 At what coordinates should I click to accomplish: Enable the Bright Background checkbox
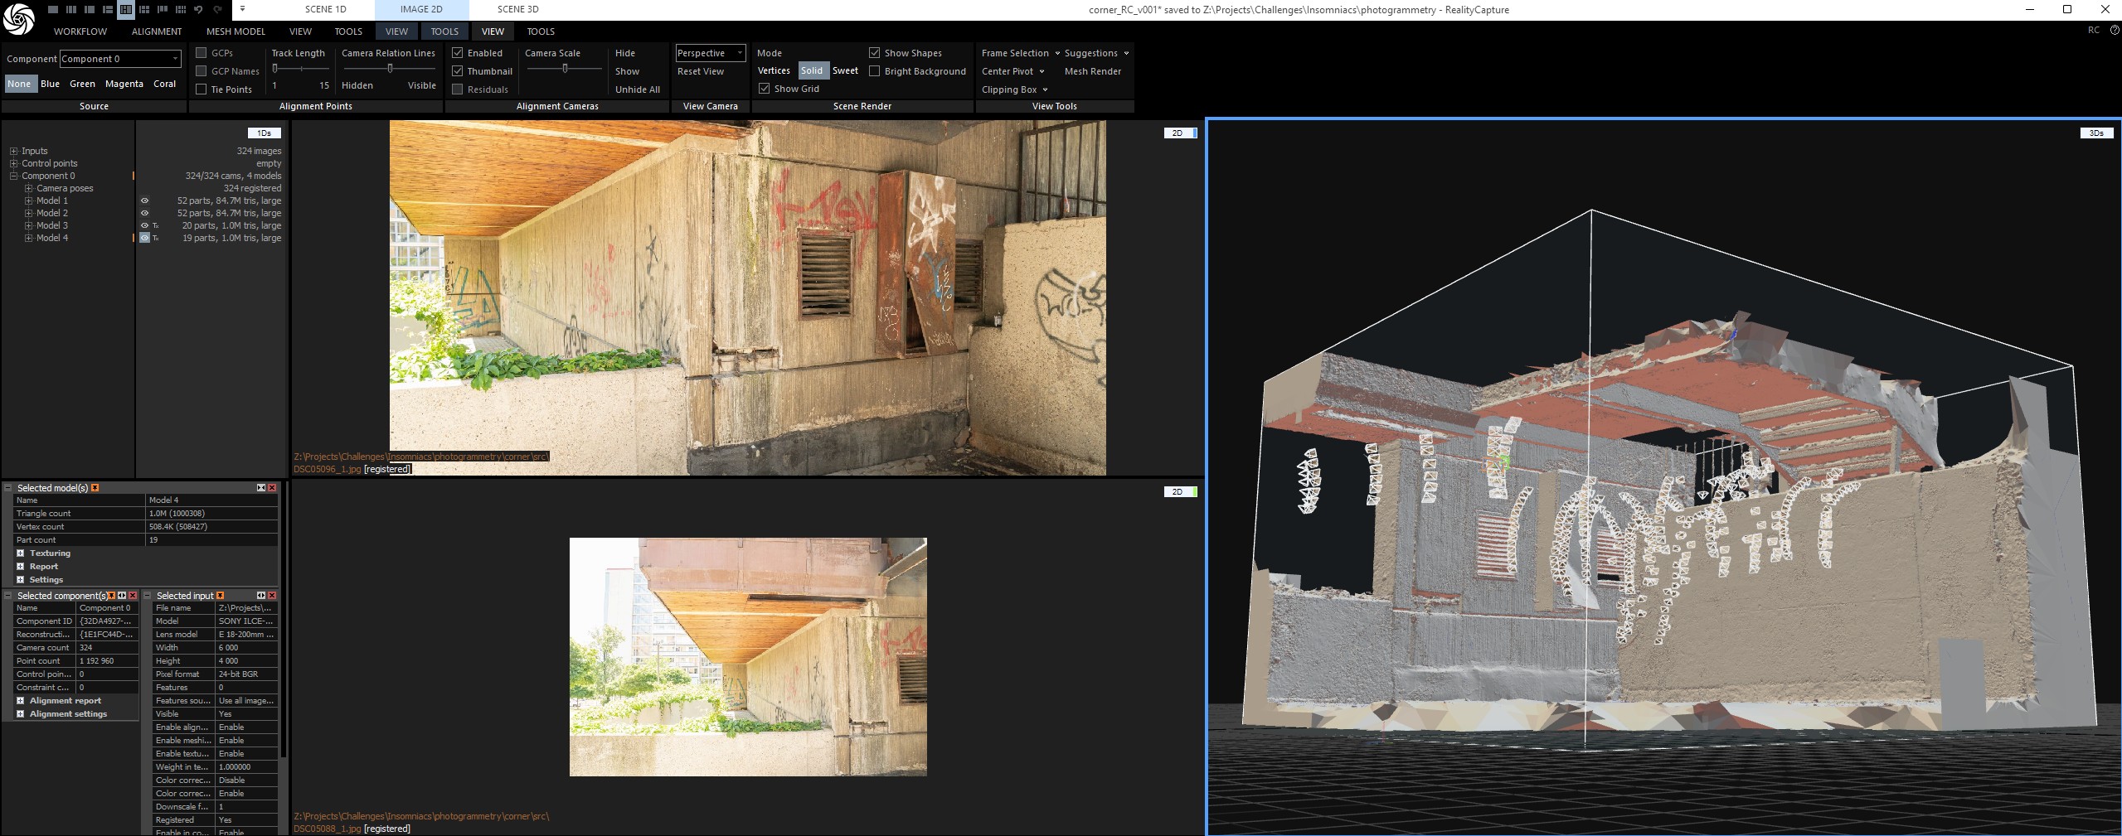click(874, 71)
